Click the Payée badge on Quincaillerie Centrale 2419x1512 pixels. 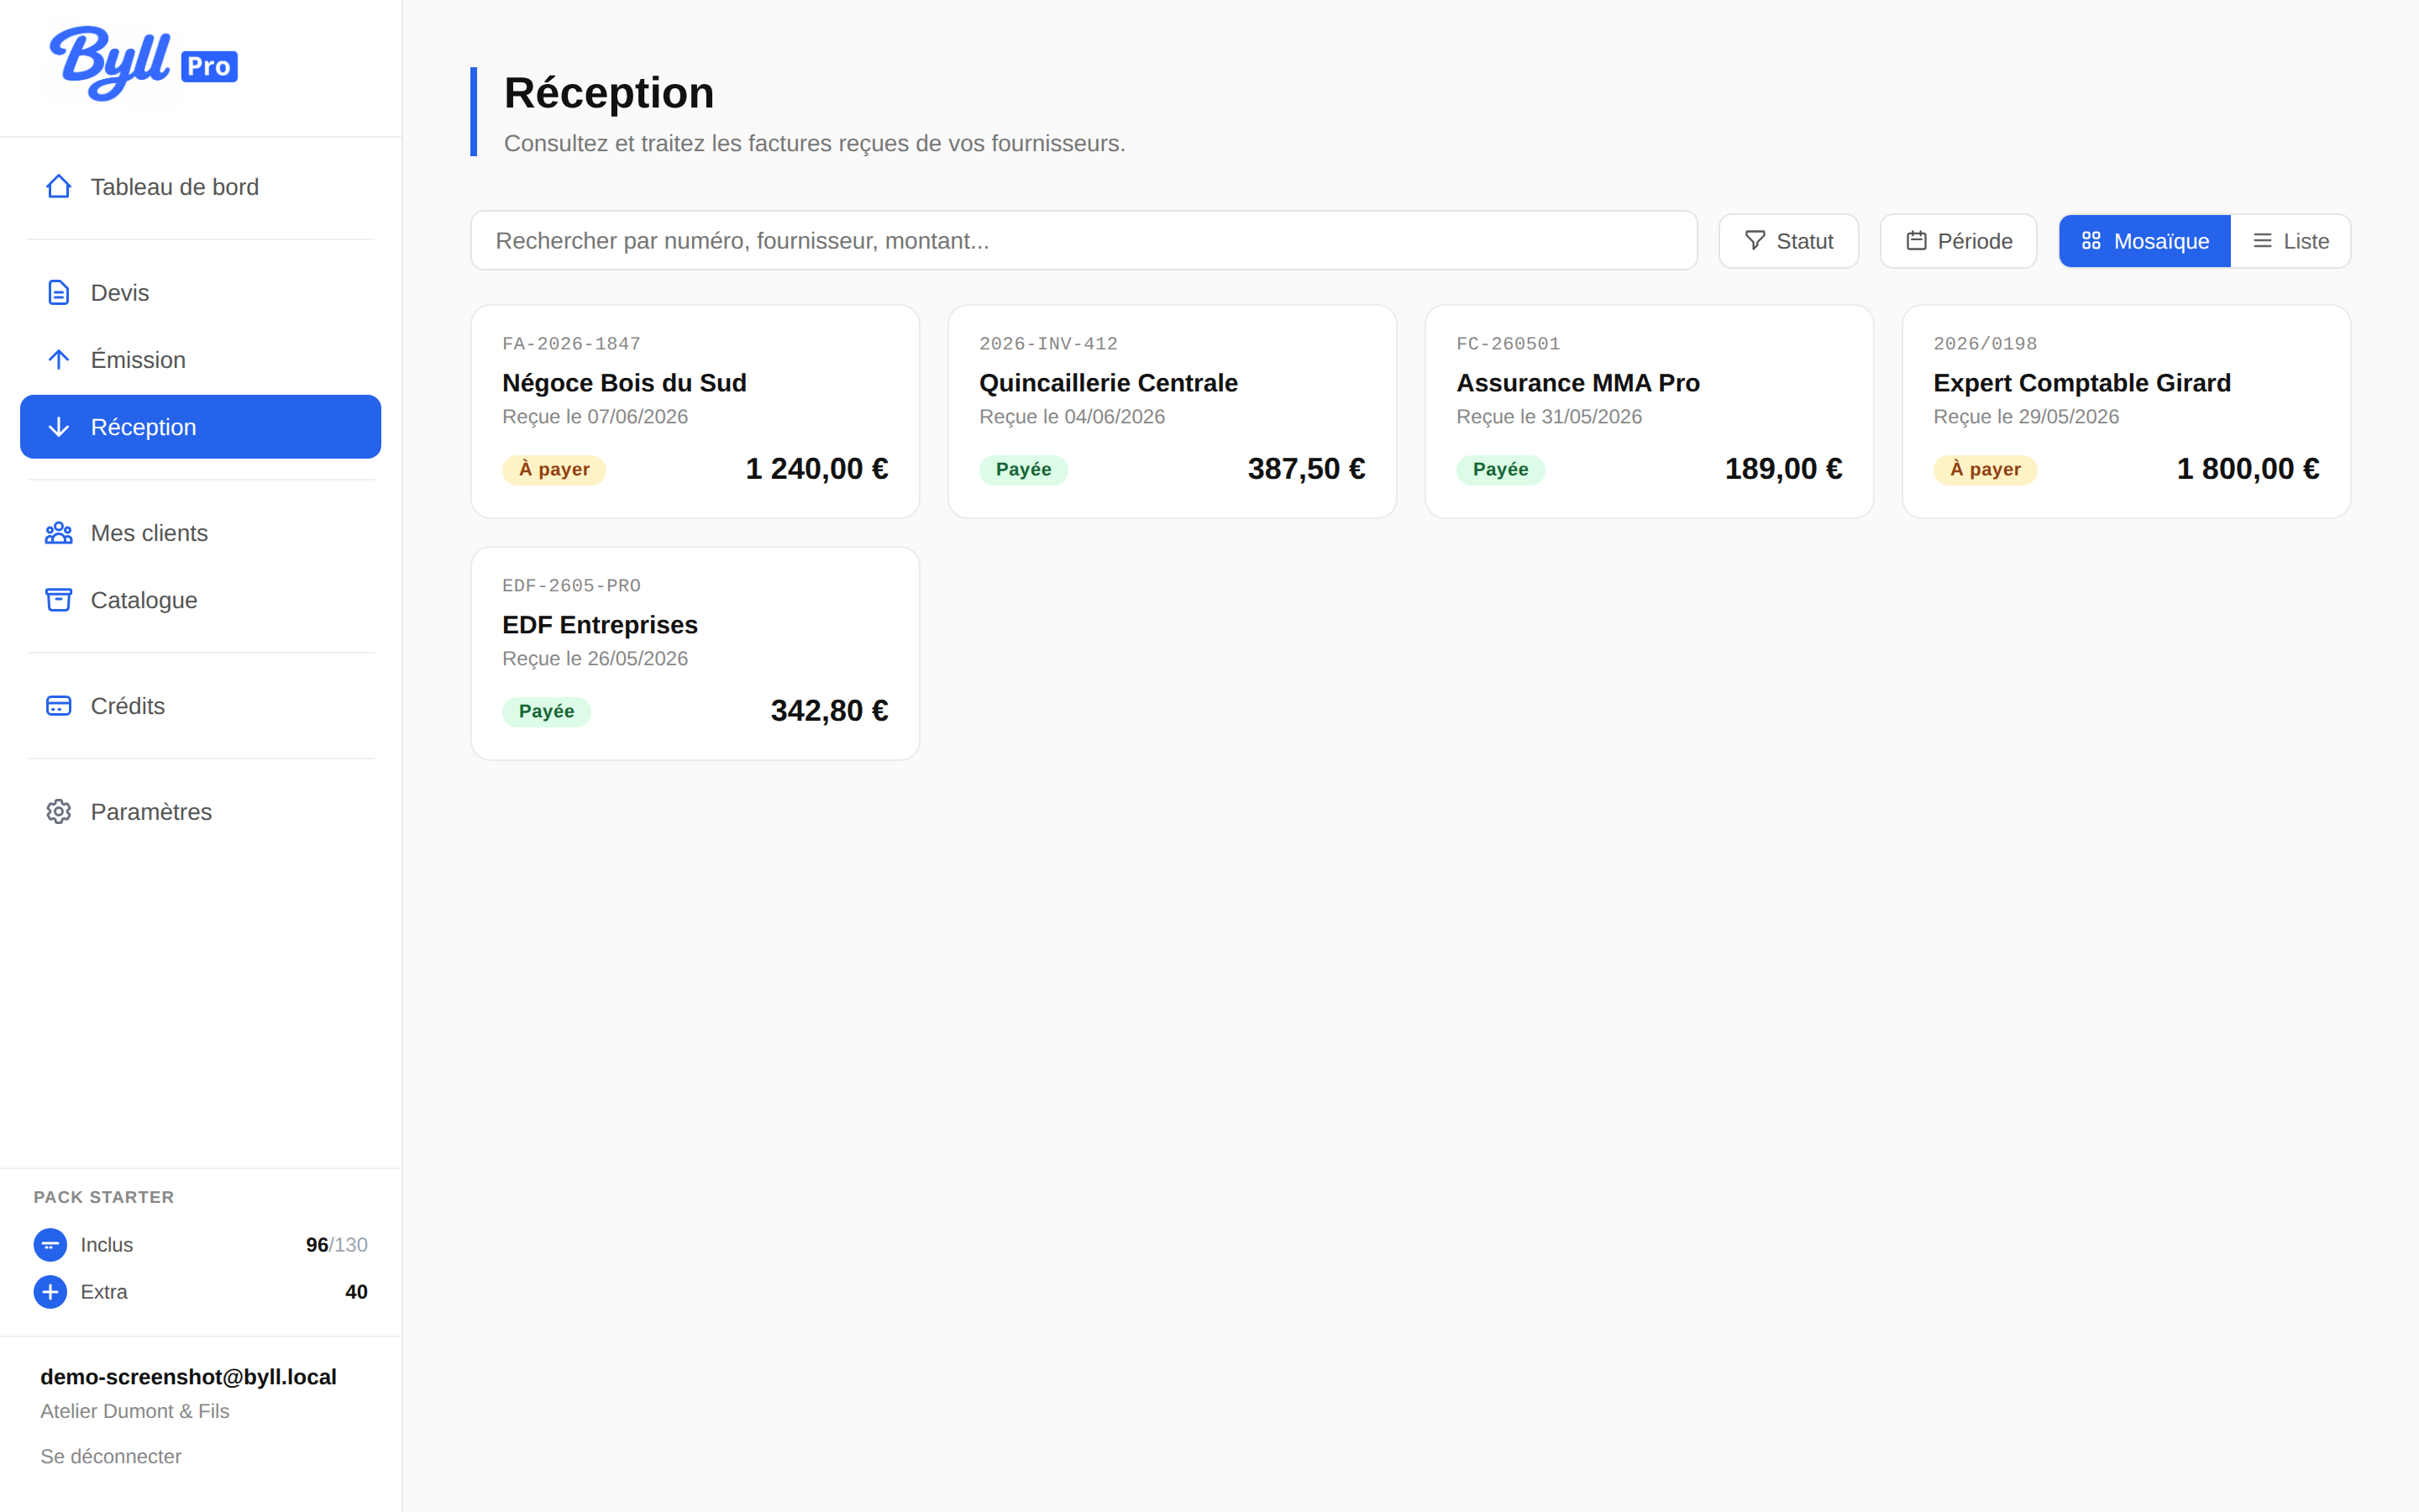pyautogui.click(x=1024, y=470)
